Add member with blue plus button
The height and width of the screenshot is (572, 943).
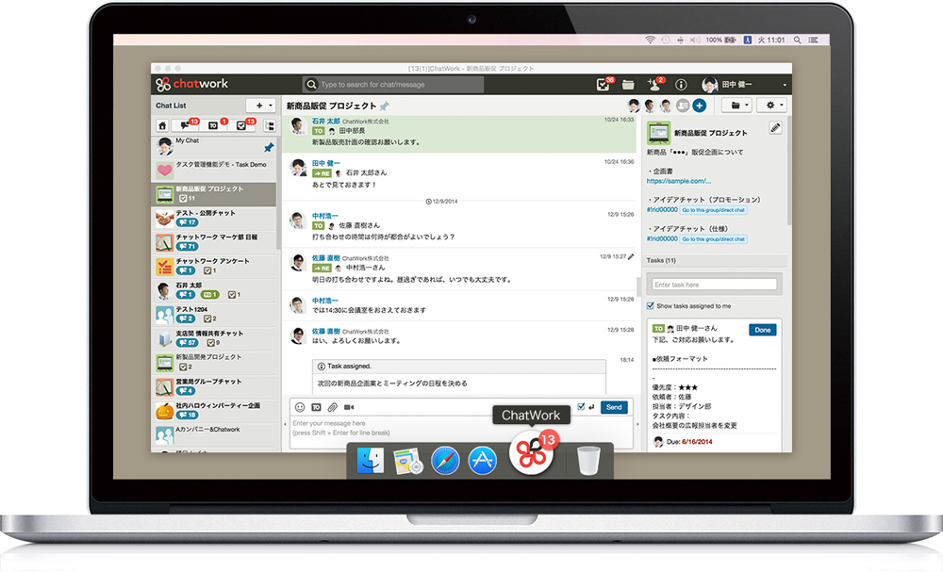click(x=699, y=106)
